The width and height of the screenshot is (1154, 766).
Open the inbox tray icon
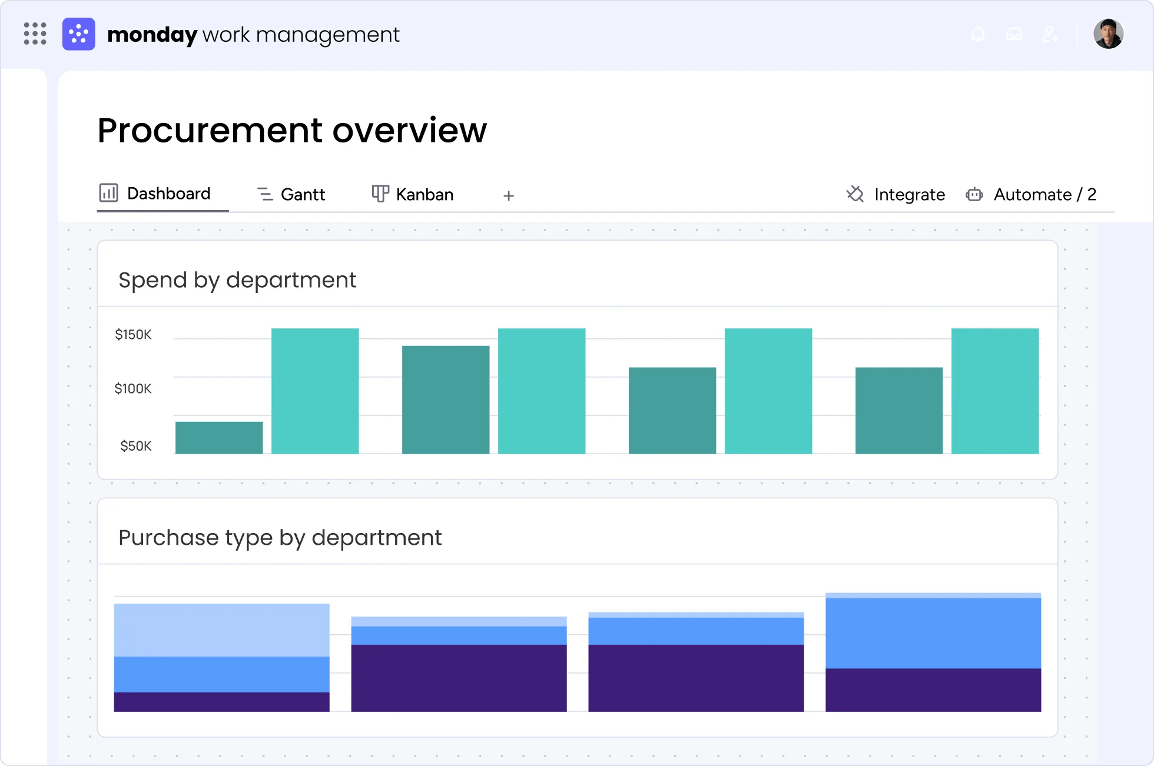[x=1014, y=34]
